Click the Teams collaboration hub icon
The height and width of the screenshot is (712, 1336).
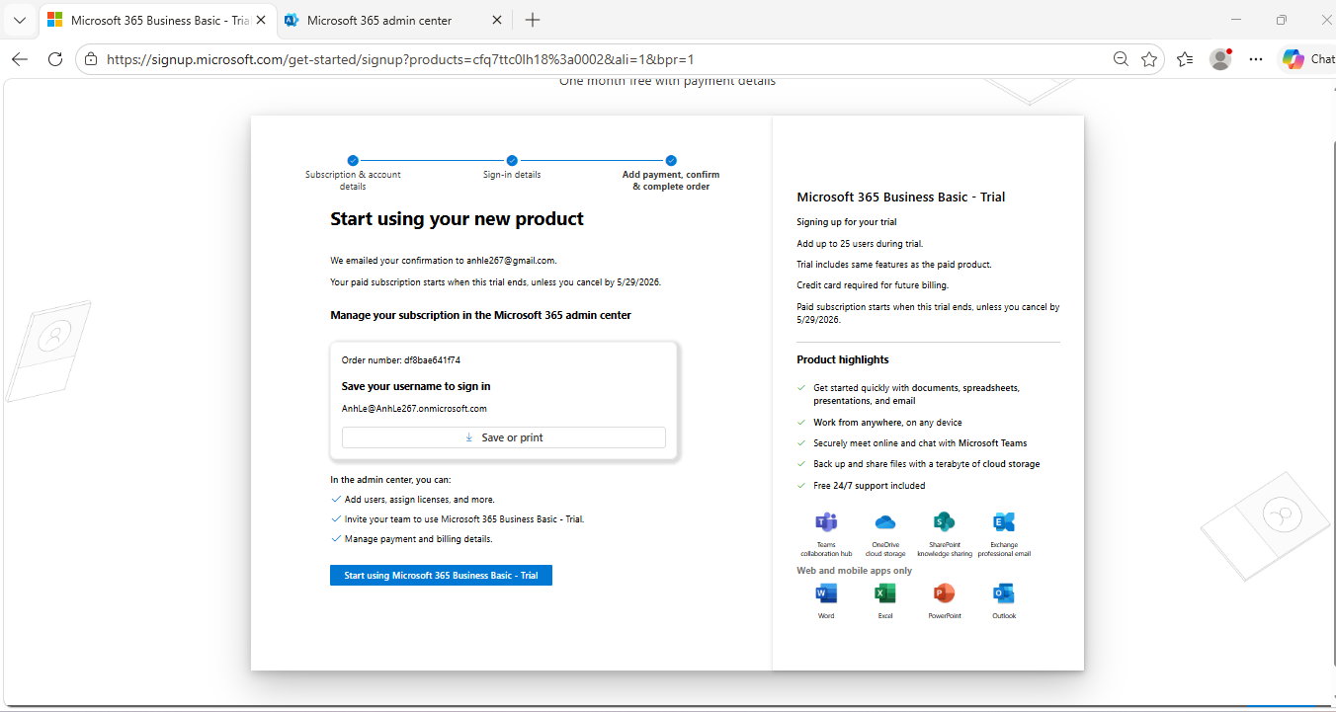826,522
